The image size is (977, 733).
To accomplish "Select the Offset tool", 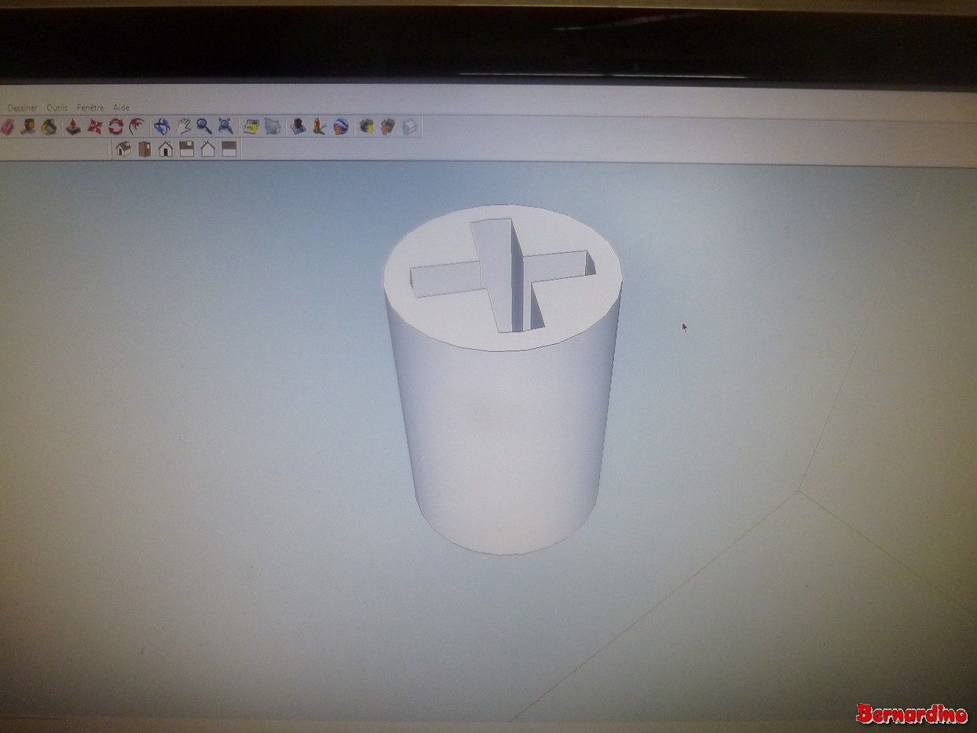I will (x=137, y=126).
